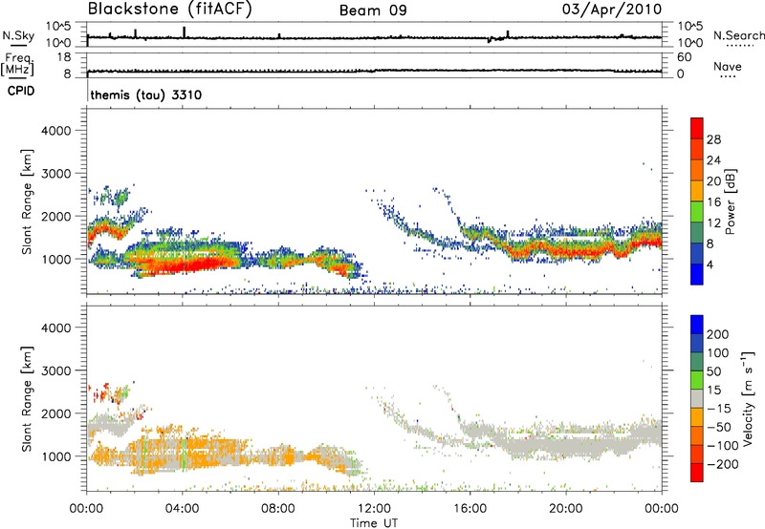Pick the red bottom segment of Velocity colorbar
The image size is (765, 529).
click(x=697, y=473)
